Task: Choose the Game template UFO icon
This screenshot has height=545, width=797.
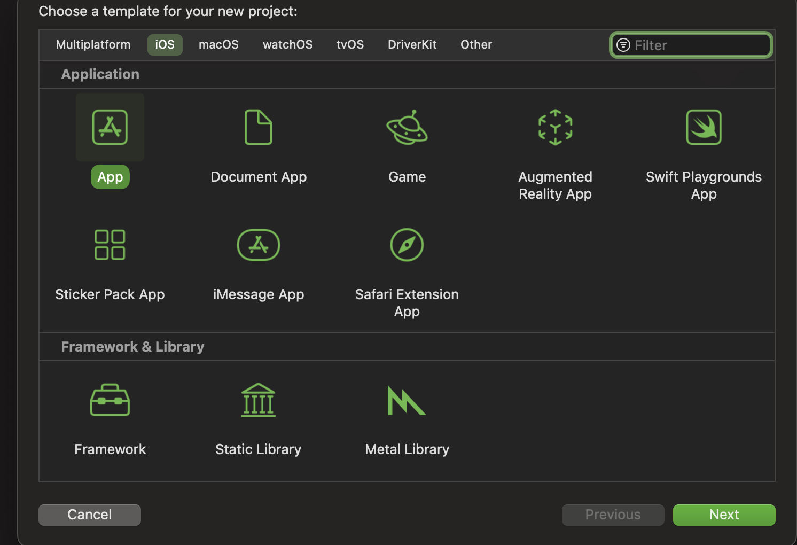Action: [407, 127]
